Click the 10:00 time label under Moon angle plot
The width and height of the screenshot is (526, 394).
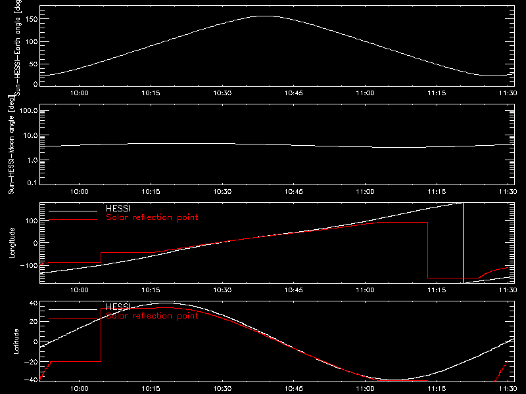[x=79, y=192]
